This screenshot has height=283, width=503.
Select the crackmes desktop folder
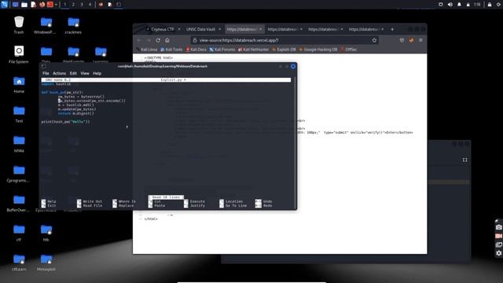click(73, 25)
